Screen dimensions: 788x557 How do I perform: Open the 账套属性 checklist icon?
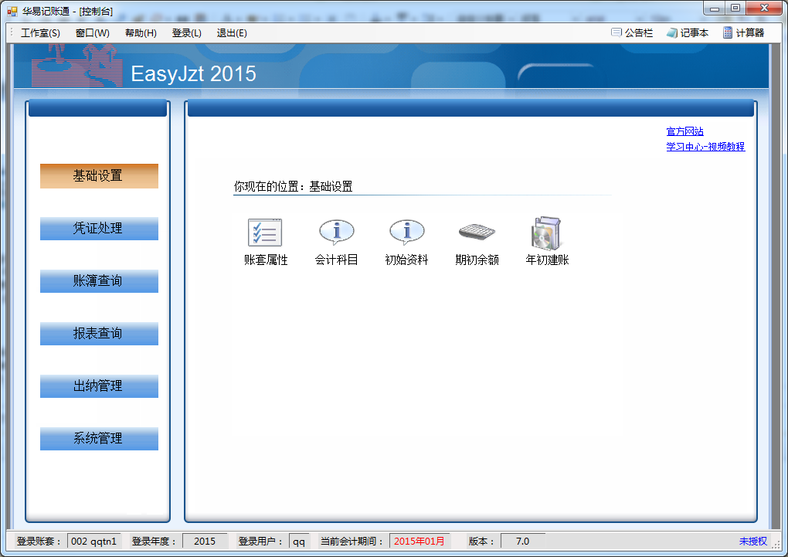(265, 233)
